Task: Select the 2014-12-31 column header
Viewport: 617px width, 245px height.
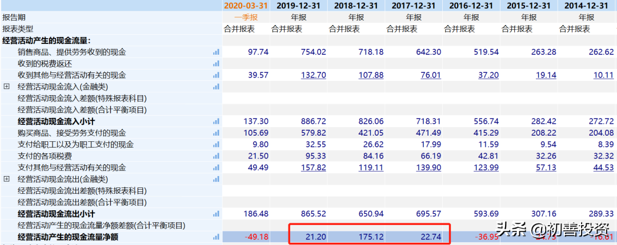Action: pyautogui.click(x=586, y=6)
